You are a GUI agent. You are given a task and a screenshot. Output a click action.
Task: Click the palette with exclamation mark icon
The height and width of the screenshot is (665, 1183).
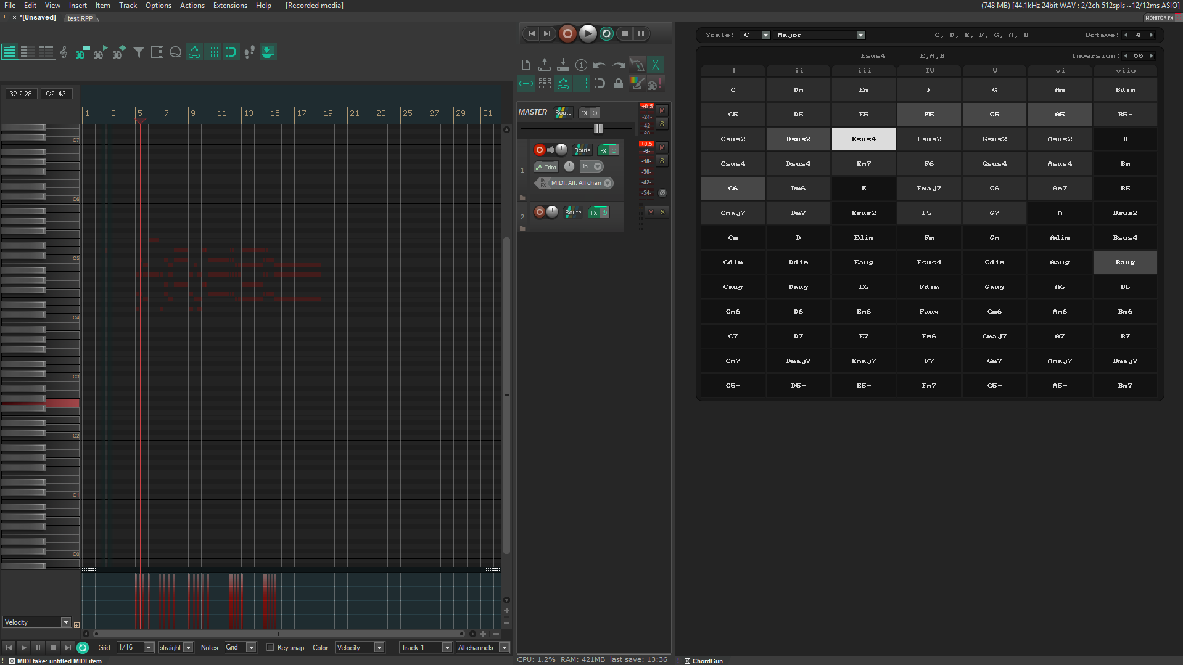tap(656, 83)
